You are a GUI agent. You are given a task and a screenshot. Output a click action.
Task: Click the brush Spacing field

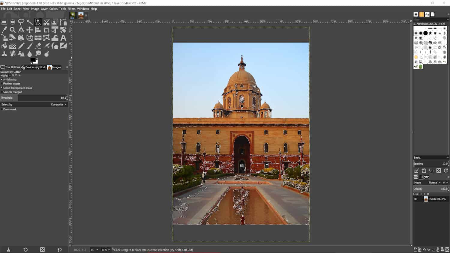pyautogui.click(x=431, y=164)
